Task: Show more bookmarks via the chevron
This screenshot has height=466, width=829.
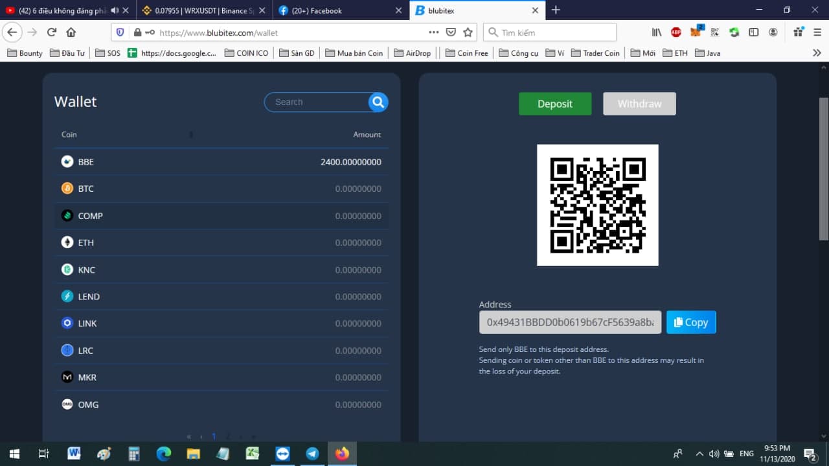Action: [817, 53]
